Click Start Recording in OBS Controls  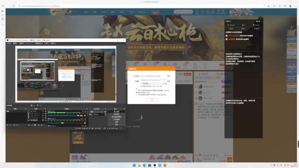click(117, 114)
